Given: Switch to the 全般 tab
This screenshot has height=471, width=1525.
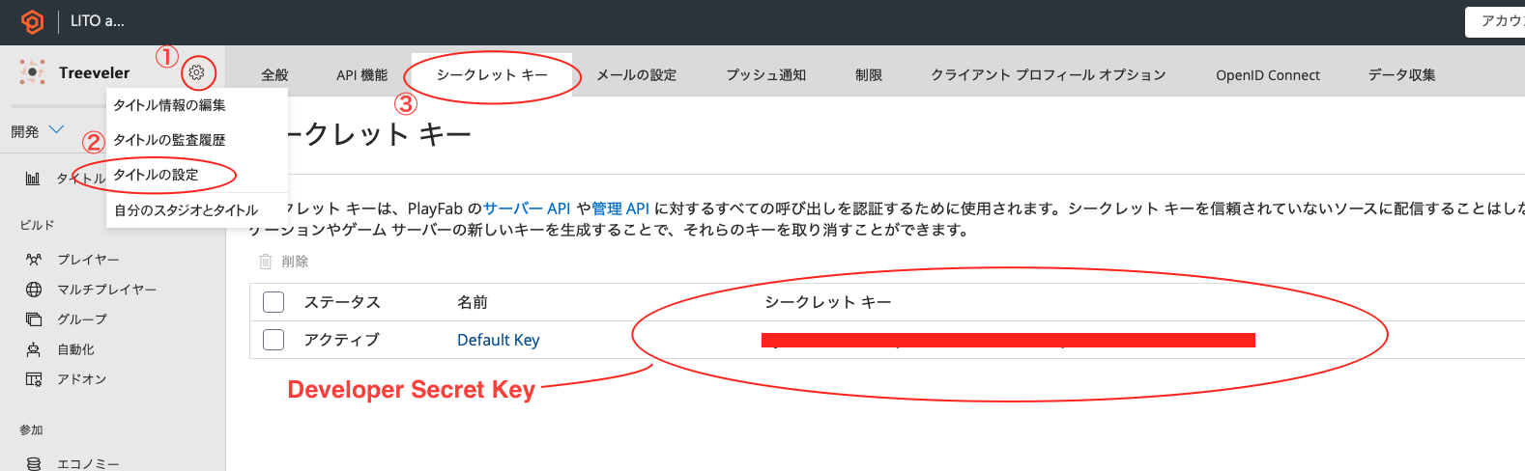Looking at the screenshot, I should pyautogui.click(x=274, y=75).
